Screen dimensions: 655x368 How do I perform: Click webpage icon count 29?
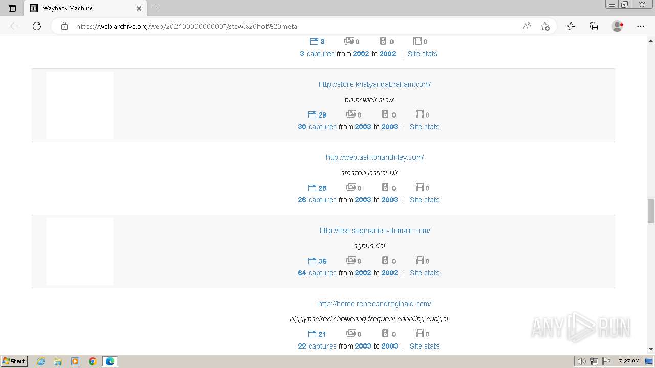(317, 114)
